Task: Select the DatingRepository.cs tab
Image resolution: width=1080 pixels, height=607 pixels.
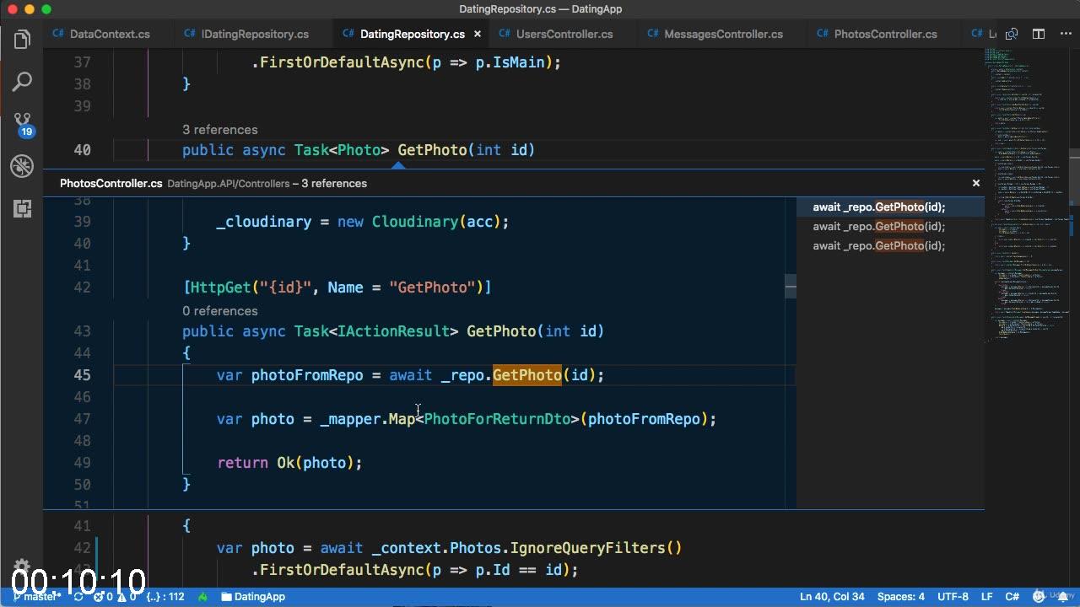Action: point(412,35)
